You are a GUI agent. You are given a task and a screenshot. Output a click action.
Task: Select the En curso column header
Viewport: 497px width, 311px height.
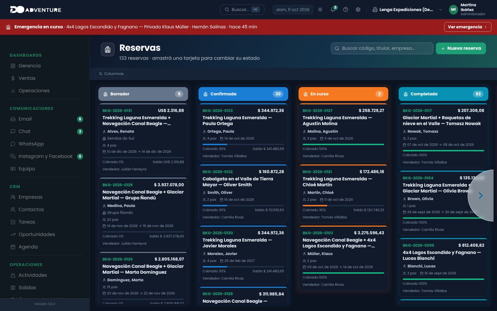(x=343, y=94)
